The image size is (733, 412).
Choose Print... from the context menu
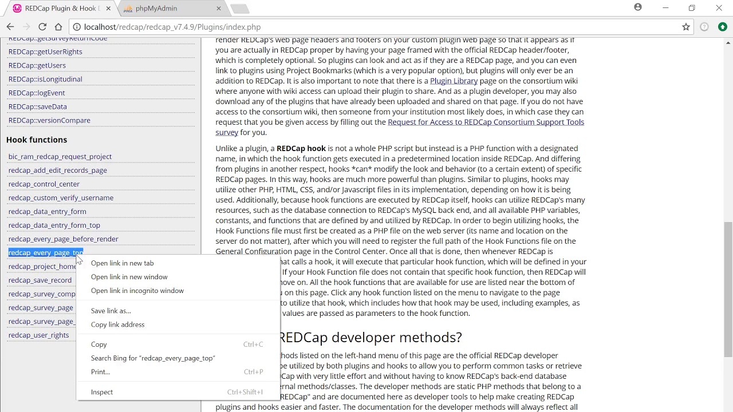coord(178,372)
